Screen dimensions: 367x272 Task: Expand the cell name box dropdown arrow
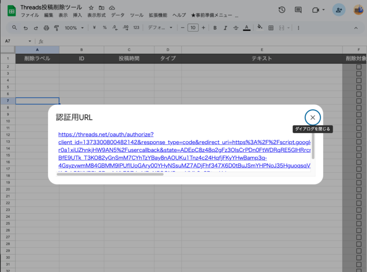30,41
